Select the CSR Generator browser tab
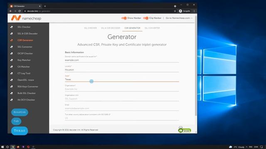Screen dimensions: 266x149 [25, 6]
